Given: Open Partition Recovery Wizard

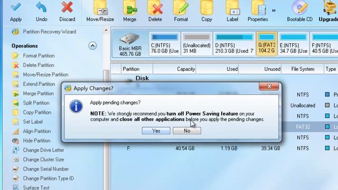Looking at the screenshot, I should 49,32.
